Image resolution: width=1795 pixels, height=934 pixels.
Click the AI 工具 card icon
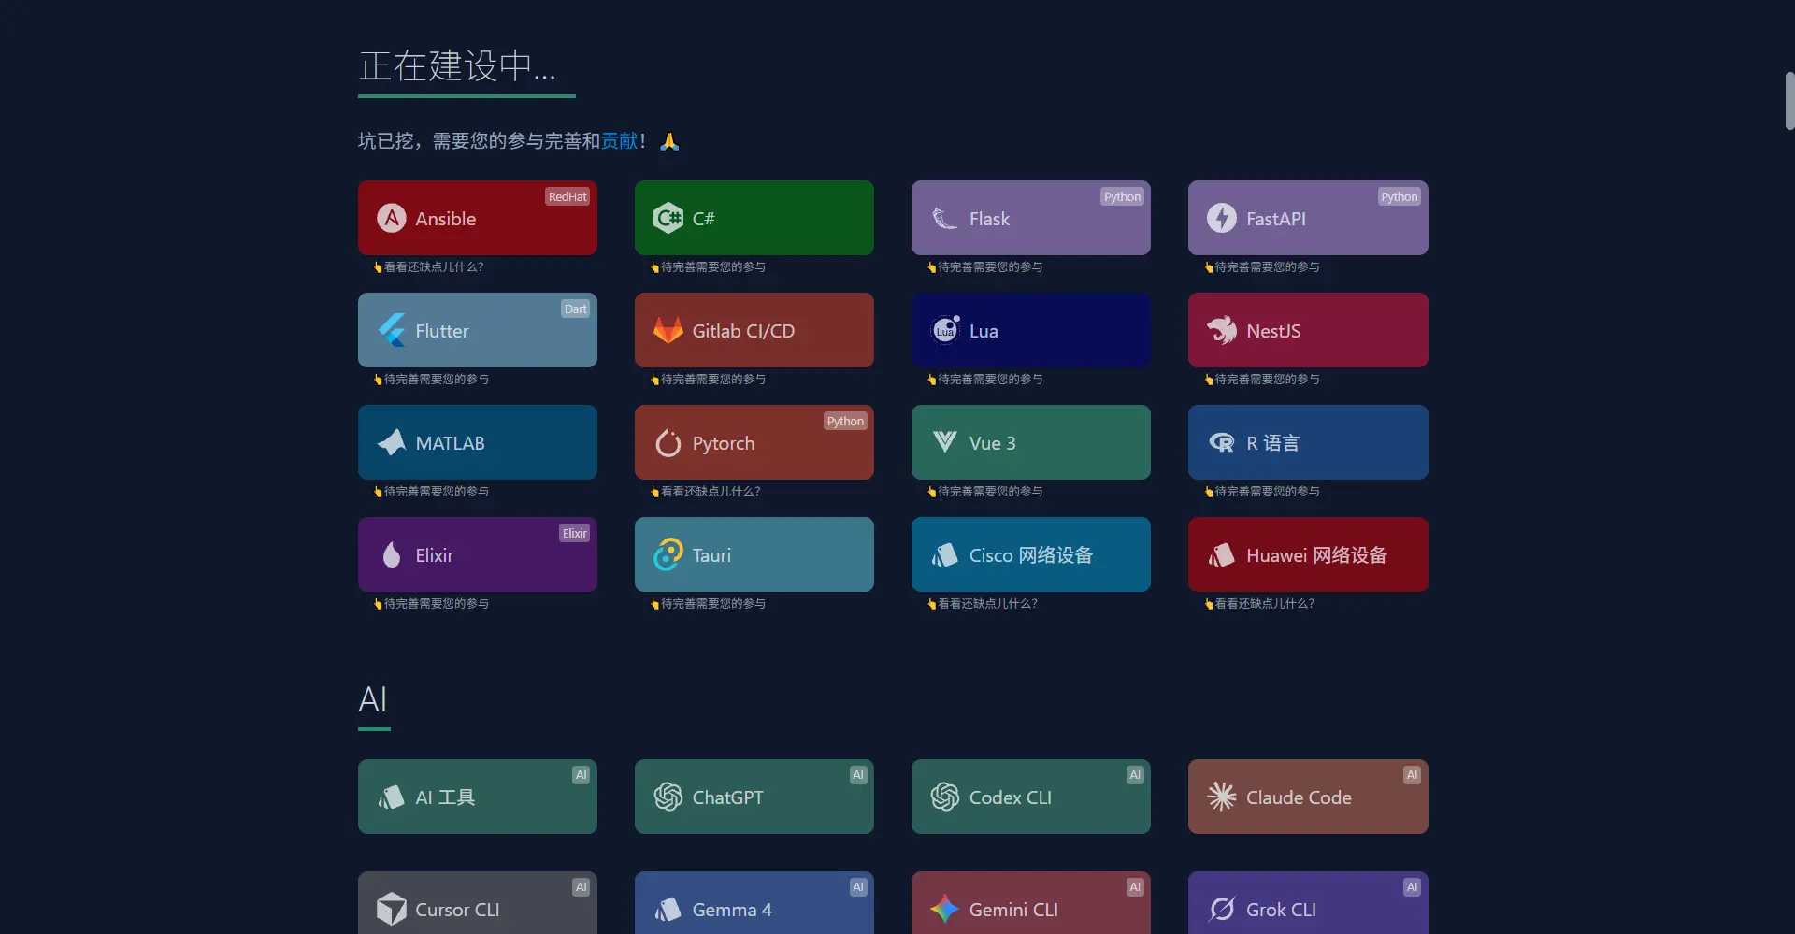point(392,797)
